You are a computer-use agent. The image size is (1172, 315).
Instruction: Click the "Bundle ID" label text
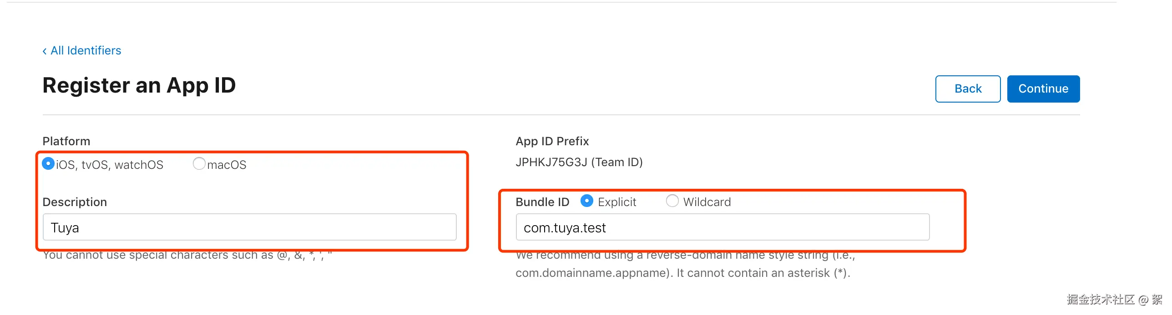(x=542, y=202)
